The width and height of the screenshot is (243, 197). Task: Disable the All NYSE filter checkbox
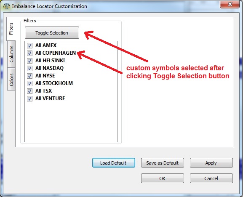tap(29, 76)
